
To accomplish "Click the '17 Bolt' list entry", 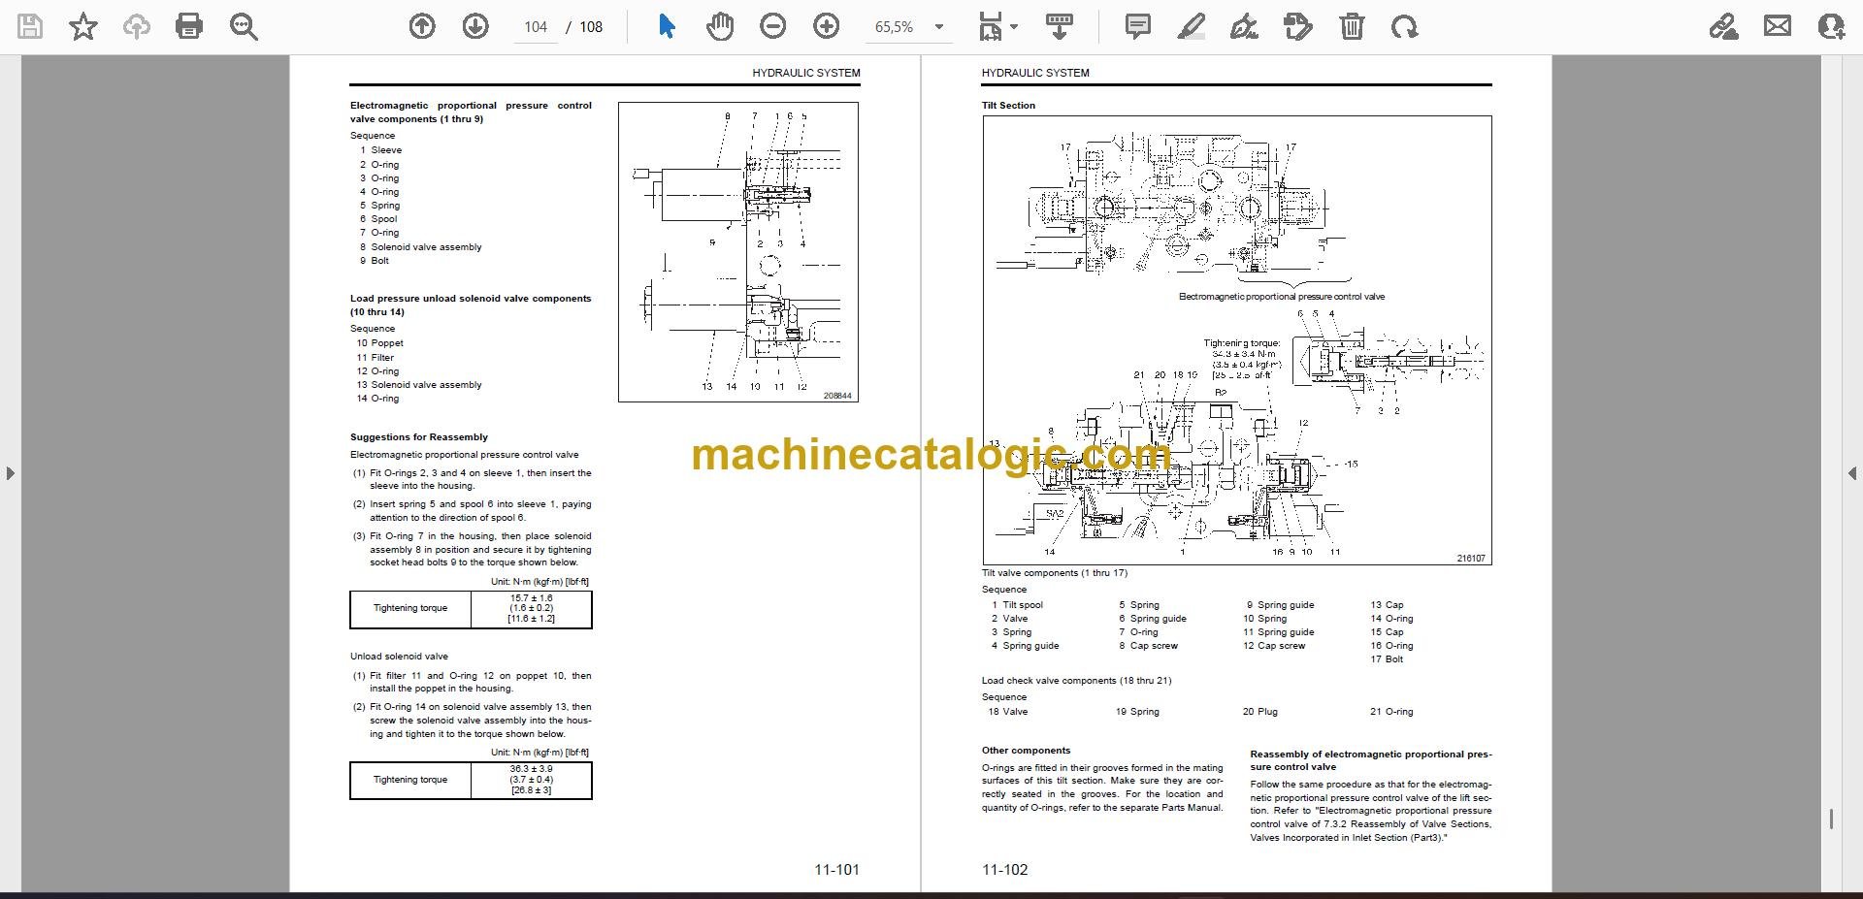I will coord(1387,659).
